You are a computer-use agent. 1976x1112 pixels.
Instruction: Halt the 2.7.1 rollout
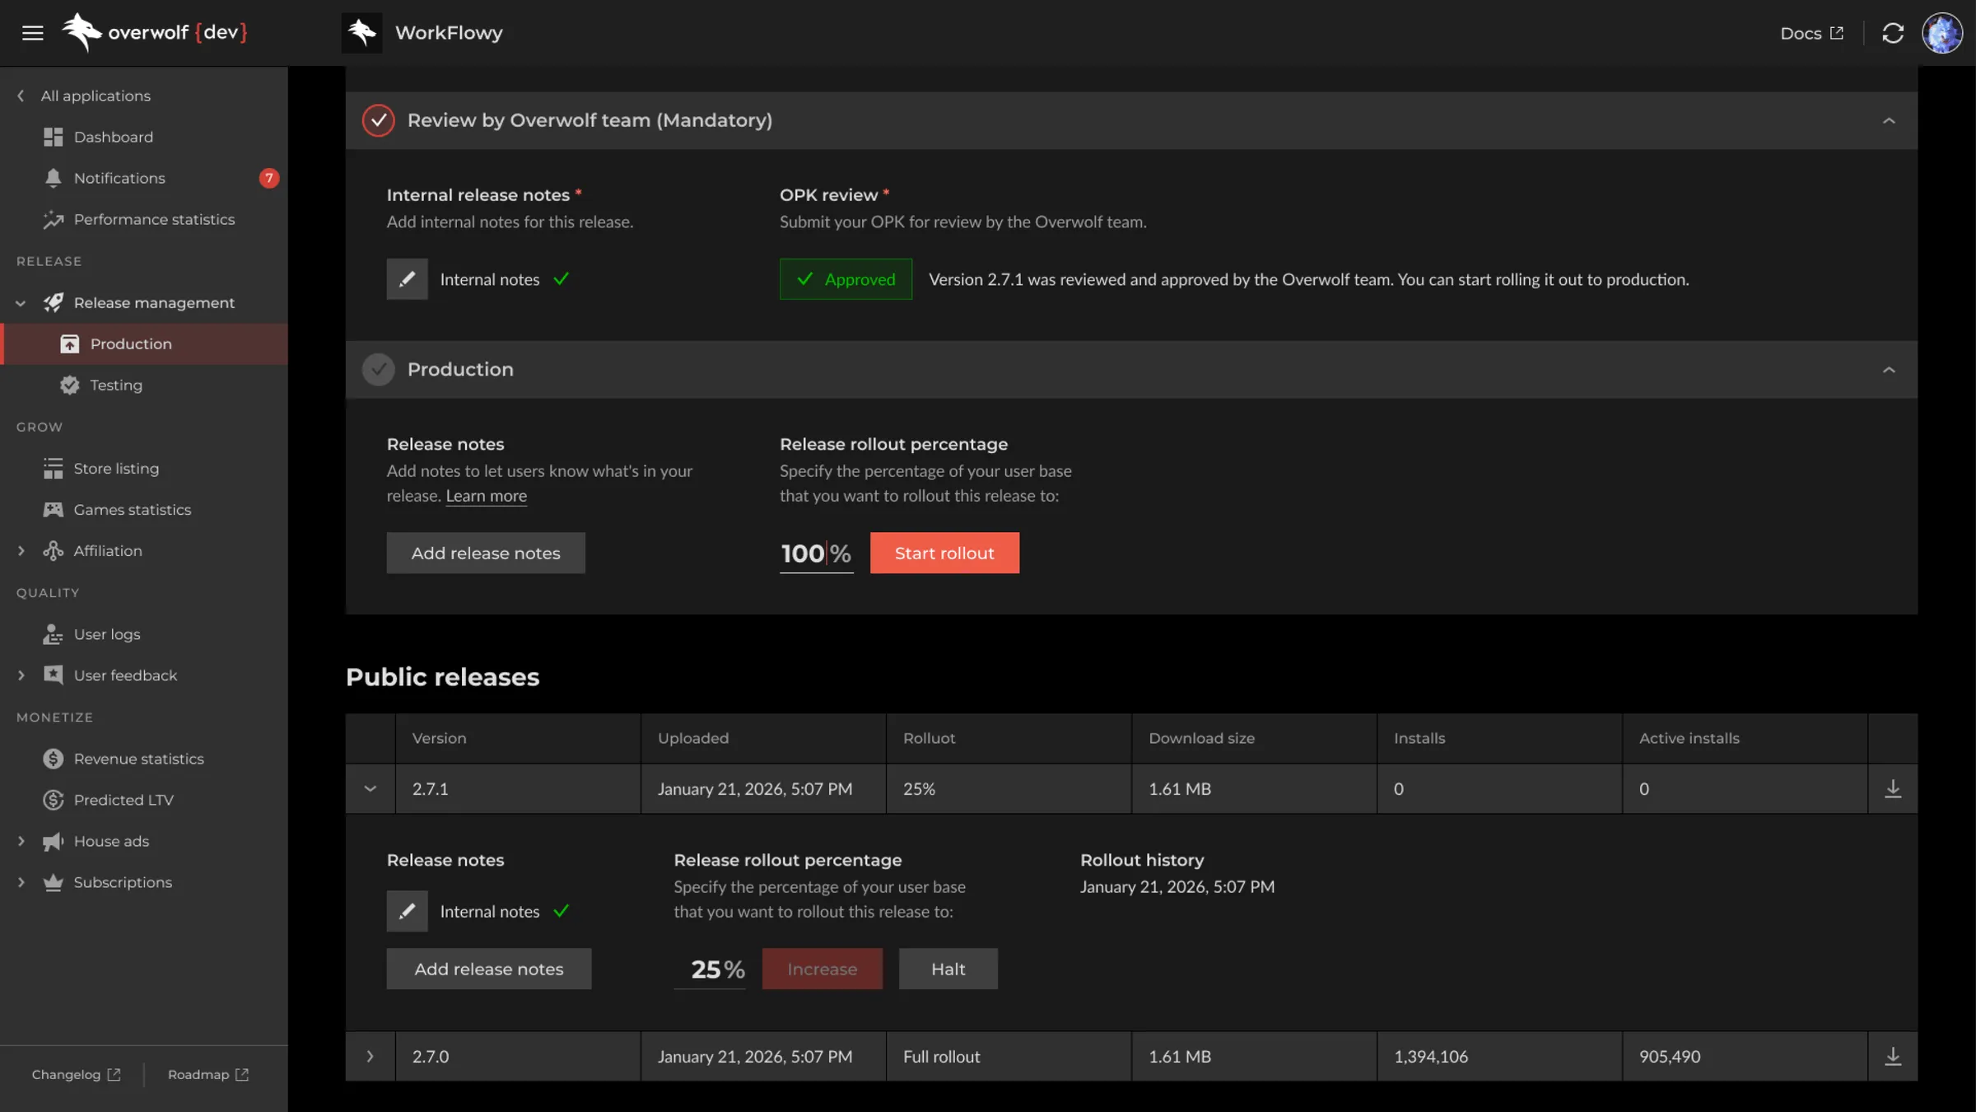948,969
